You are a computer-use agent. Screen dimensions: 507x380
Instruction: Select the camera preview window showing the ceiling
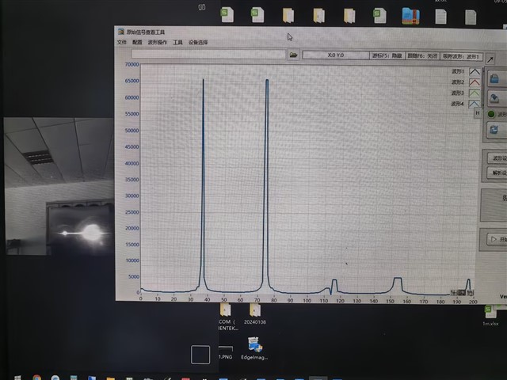59,186
